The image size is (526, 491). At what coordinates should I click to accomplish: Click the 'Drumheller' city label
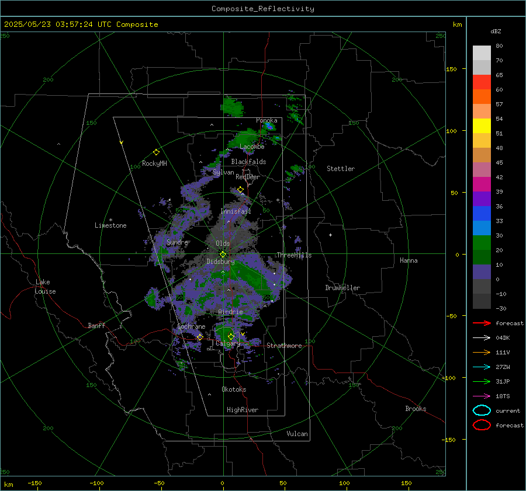point(342,288)
